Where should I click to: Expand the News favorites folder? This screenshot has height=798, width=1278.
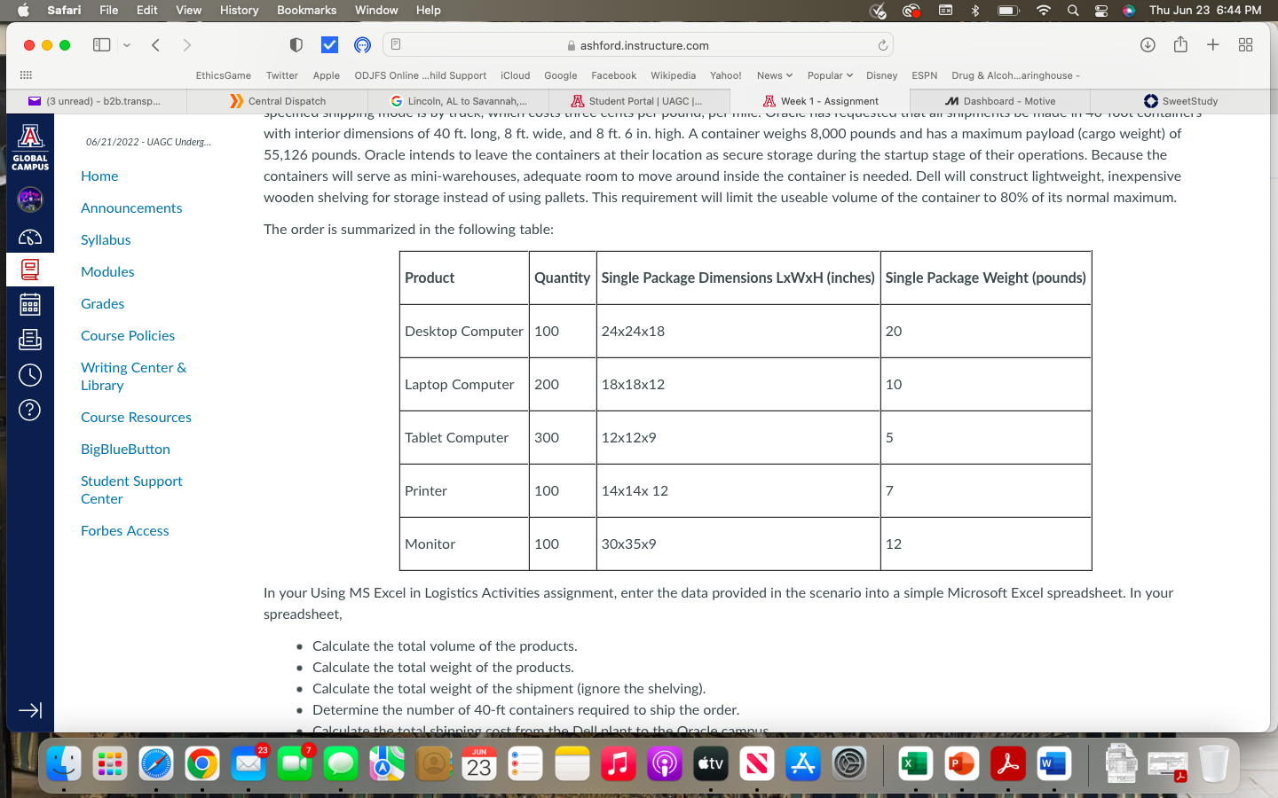pos(775,75)
